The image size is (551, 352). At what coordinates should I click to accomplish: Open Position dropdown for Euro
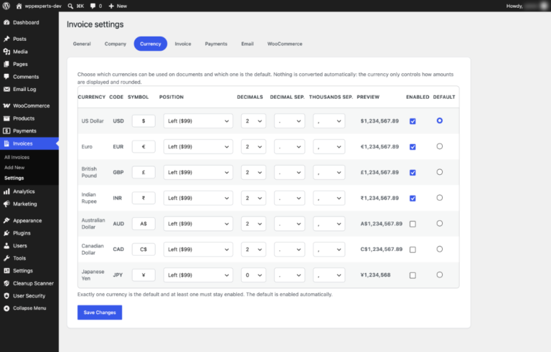(198, 147)
